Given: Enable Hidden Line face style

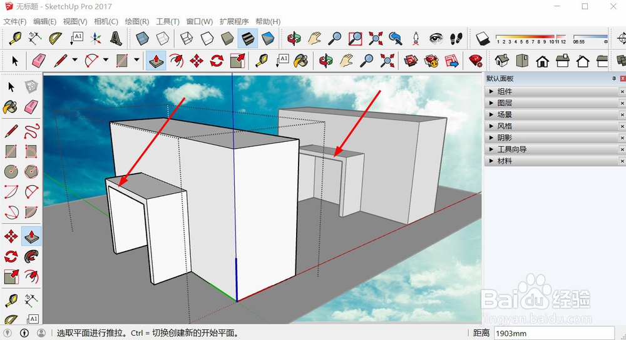Looking at the screenshot, I should [207, 38].
